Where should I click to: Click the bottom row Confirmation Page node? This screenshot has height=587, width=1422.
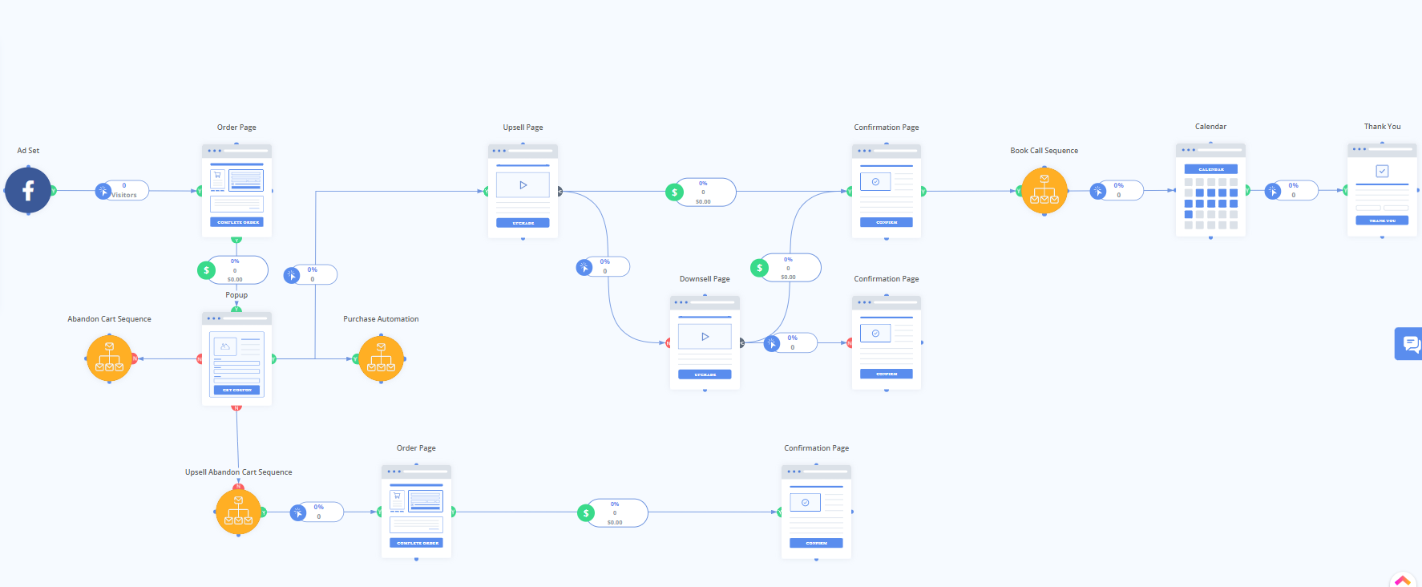(x=816, y=512)
